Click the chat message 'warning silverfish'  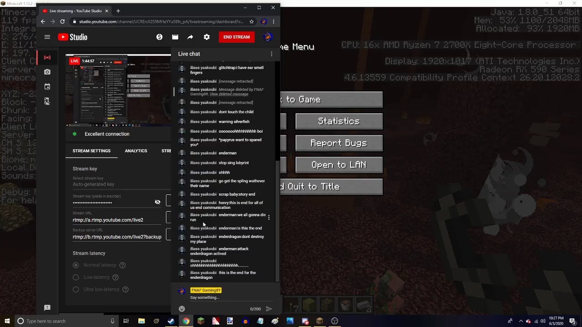[x=234, y=122]
